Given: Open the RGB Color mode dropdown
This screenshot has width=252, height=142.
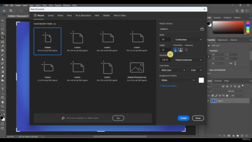Looking at the screenshot, I should (x=173, y=70).
